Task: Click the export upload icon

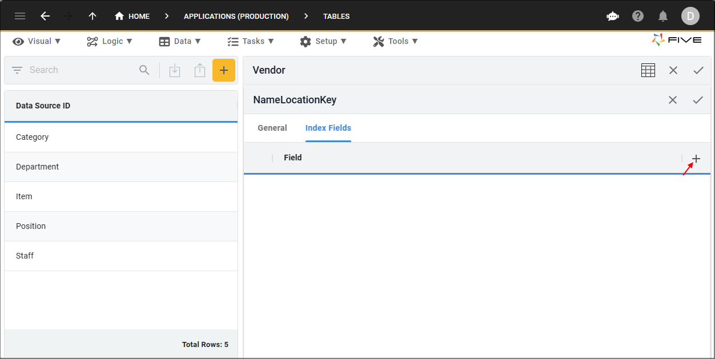Action: [x=199, y=70]
